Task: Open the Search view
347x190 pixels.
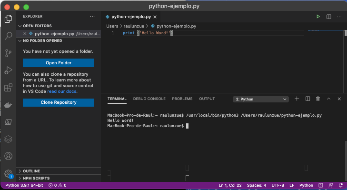Action: click(x=8, y=36)
